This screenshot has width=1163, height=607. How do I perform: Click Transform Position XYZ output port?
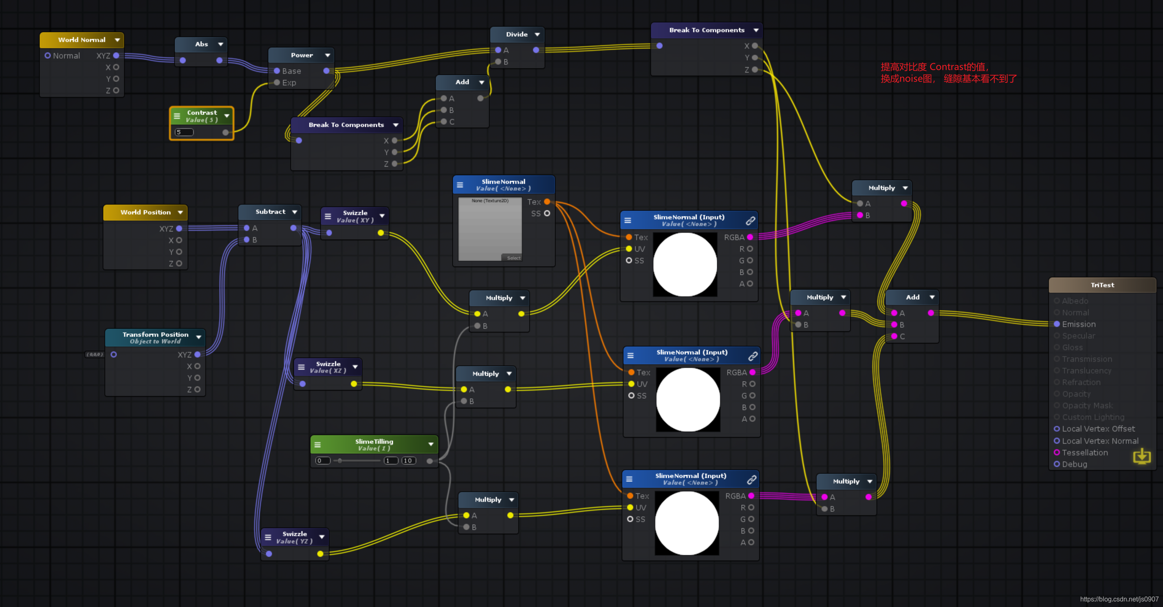coord(197,355)
